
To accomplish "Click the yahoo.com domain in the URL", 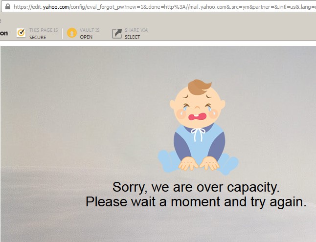I will [56, 7].
